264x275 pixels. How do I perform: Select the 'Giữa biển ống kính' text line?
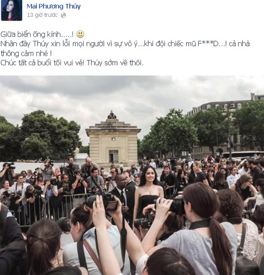pos(37,35)
